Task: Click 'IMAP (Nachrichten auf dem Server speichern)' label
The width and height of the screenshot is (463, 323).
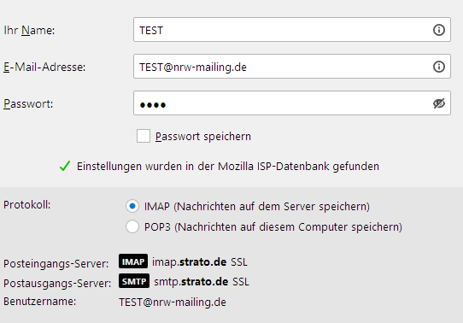Action: coord(257,206)
